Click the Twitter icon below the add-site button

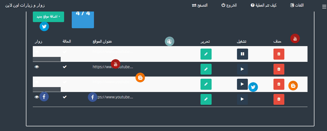click(x=44, y=26)
